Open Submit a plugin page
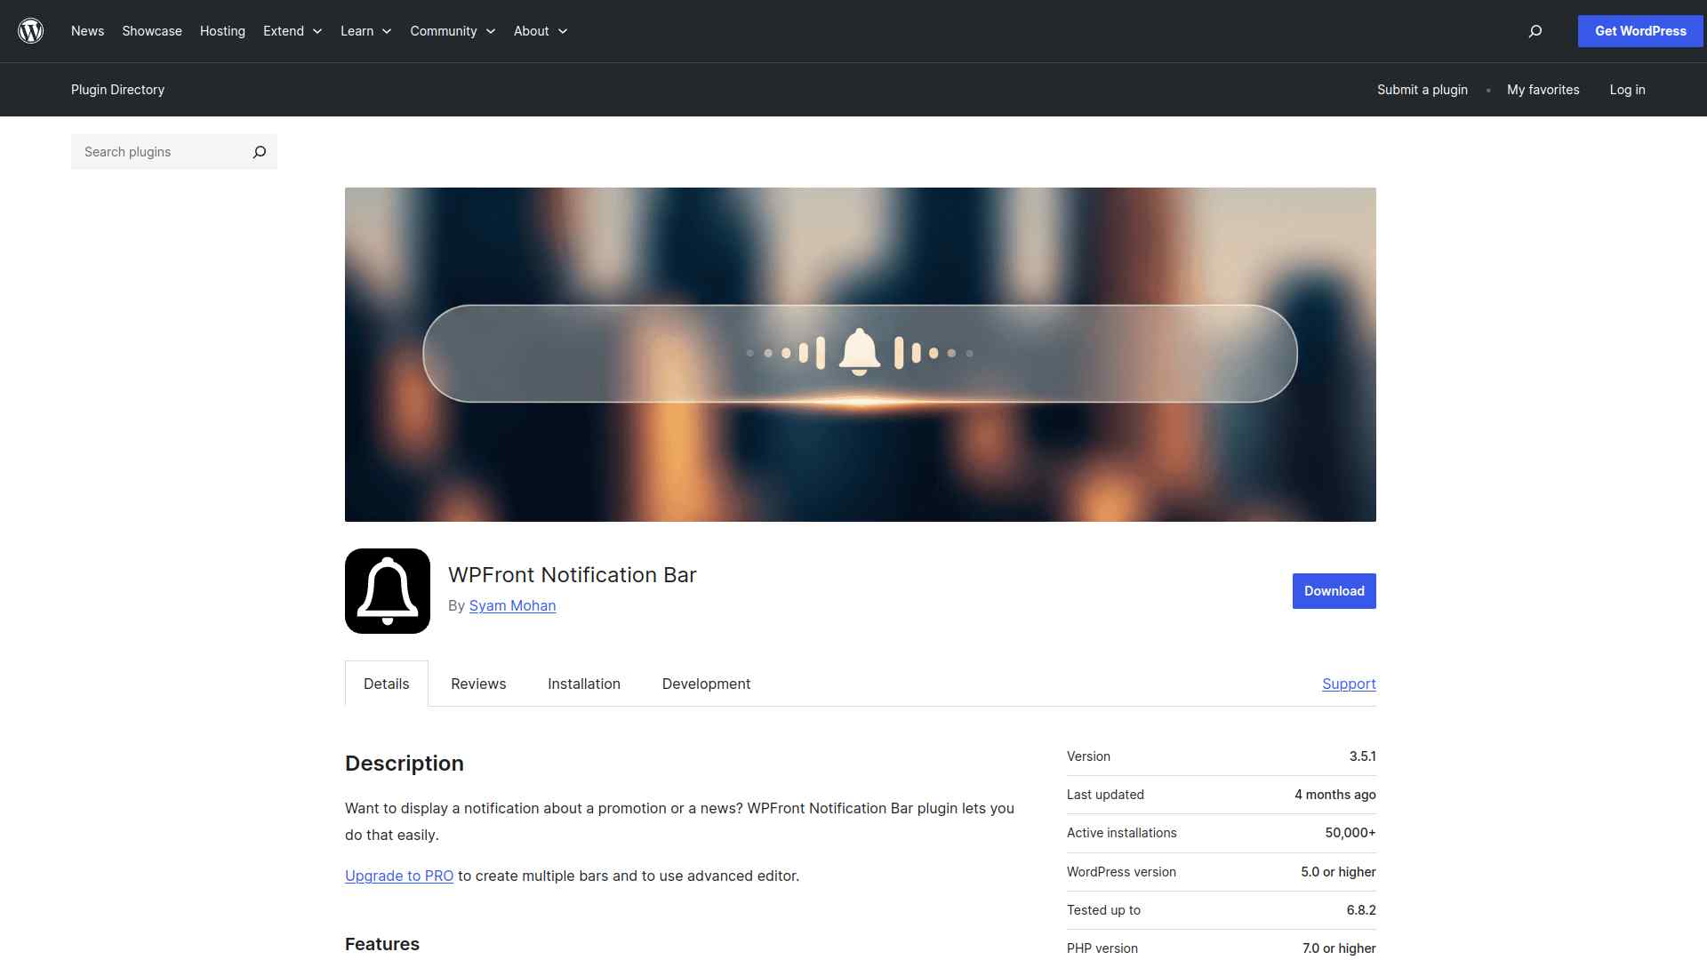This screenshot has height=960, width=1707. (x=1422, y=90)
